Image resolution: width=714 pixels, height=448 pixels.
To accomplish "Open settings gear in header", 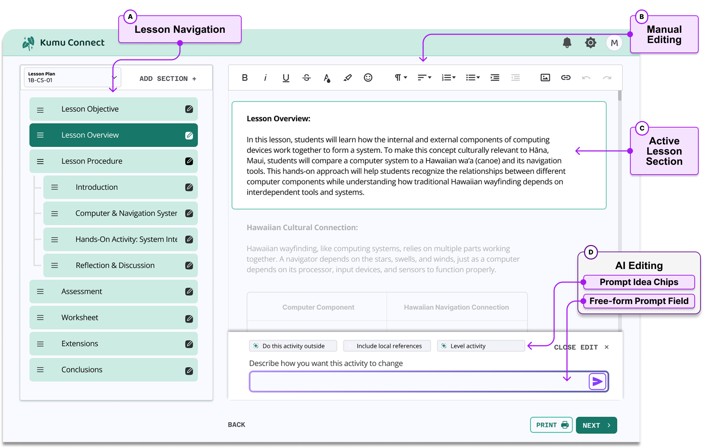I will point(590,43).
